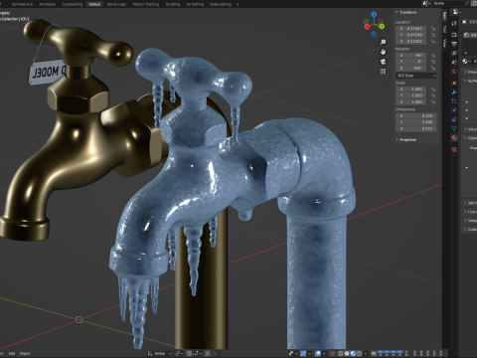
Task: Switch to the Compositing workspace tab
Action: coord(72,4)
